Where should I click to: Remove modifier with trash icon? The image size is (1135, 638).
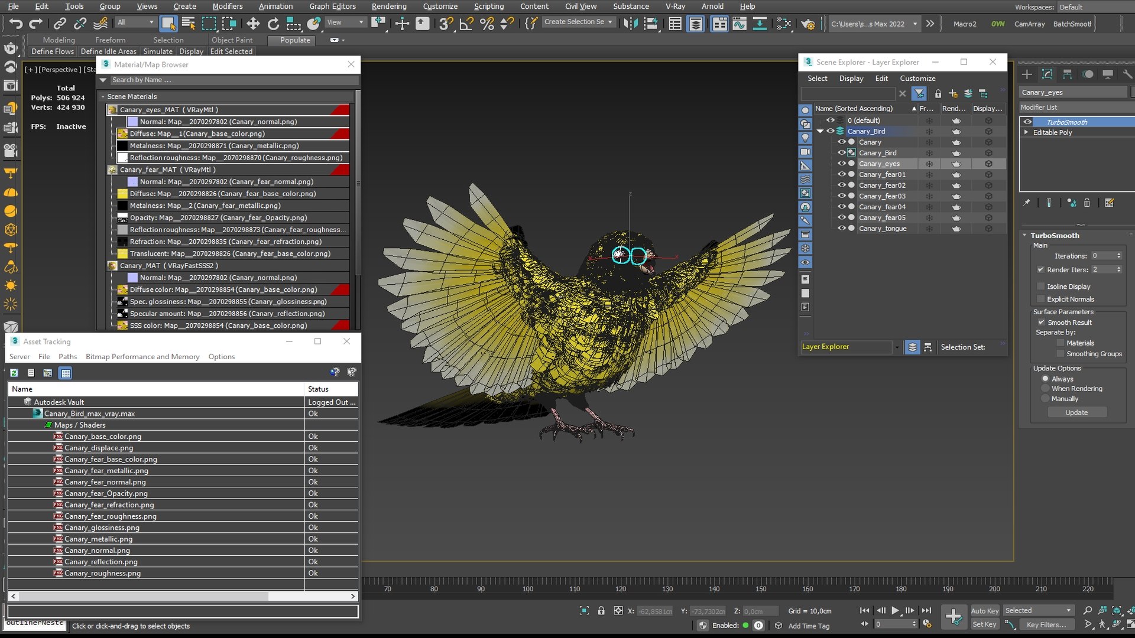coord(1087,203)
